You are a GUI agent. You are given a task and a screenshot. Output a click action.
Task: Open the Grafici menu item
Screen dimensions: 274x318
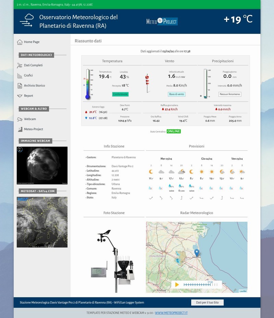[28, 76]
